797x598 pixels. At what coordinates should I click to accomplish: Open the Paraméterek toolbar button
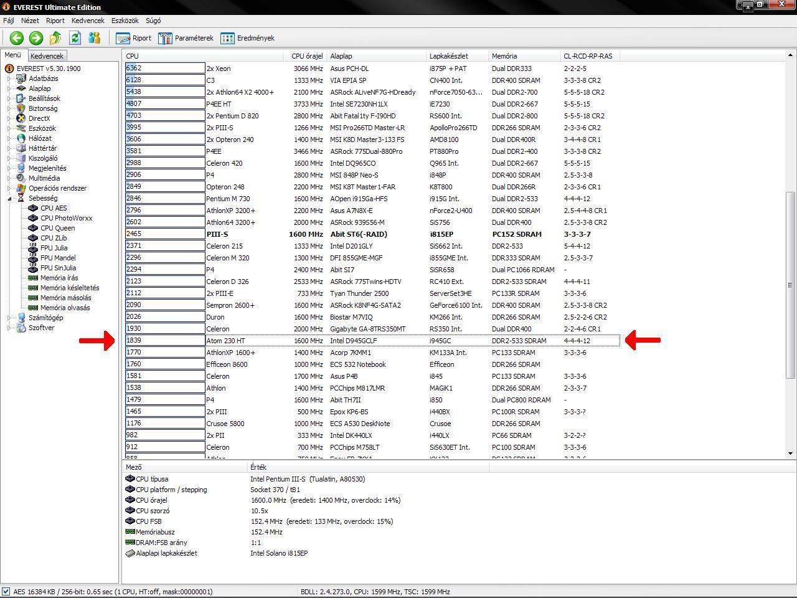[186, 38]
